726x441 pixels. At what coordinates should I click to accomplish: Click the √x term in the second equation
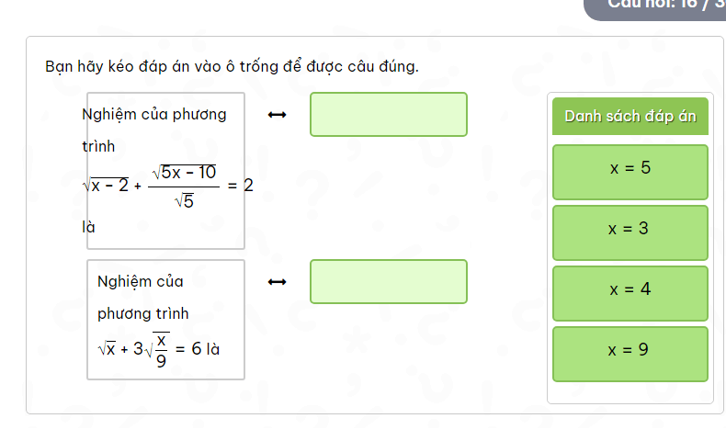coord(106,349)
